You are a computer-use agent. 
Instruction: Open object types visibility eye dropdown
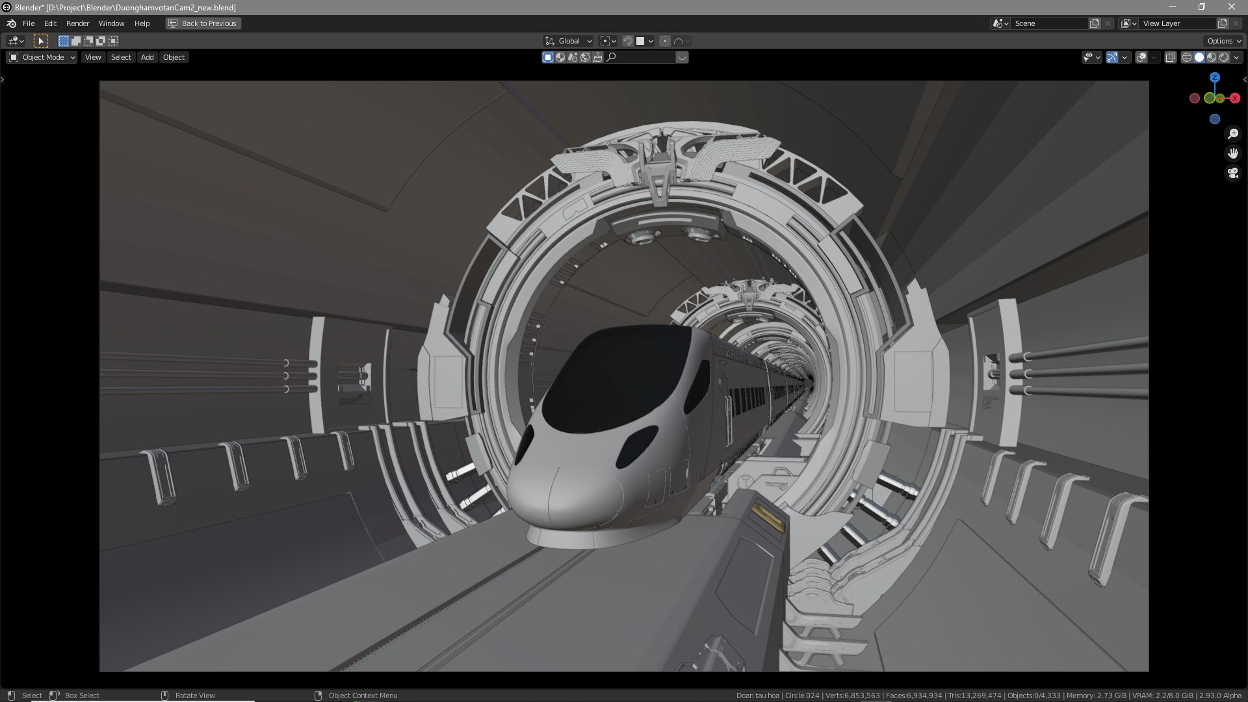pos(1091,57)
